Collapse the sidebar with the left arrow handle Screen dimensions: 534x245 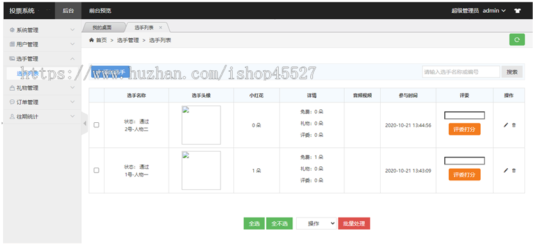[85, 123]
